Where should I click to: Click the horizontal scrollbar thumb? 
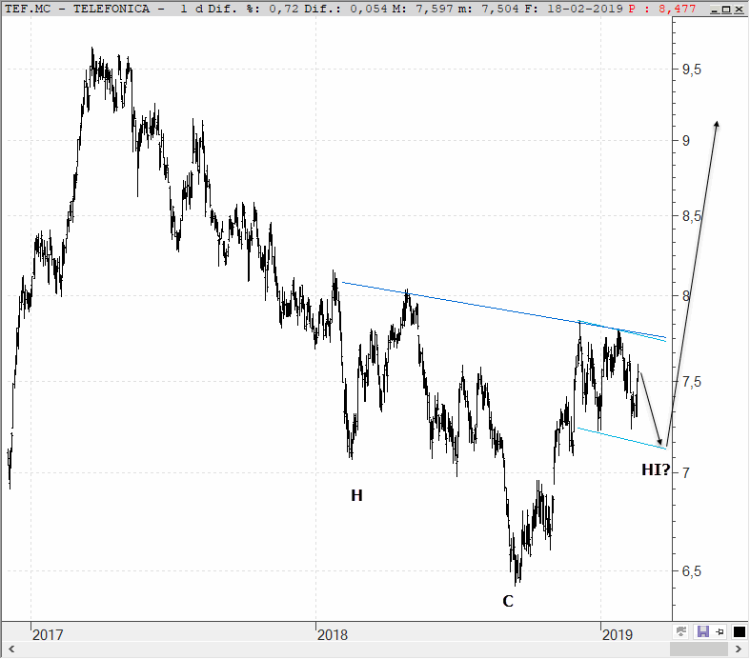699,649
